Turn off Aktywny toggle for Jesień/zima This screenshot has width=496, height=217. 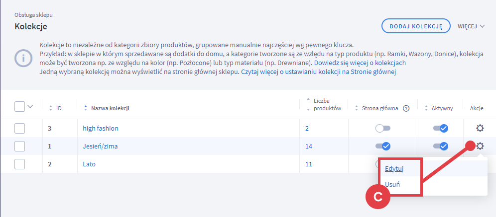pyautogui.click(x=441, y=146)
